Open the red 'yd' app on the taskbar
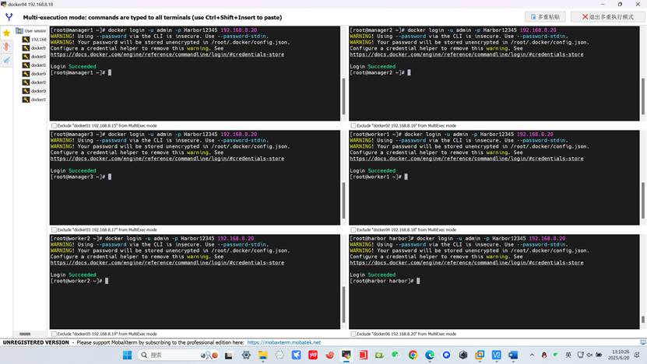 tap(313, 355)
